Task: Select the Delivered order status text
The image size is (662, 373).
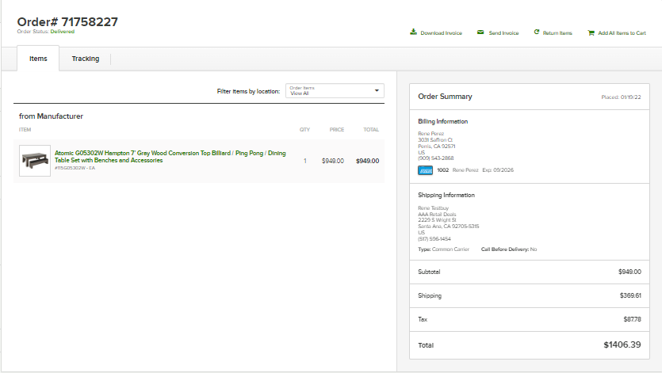Action: coord(63,32)
